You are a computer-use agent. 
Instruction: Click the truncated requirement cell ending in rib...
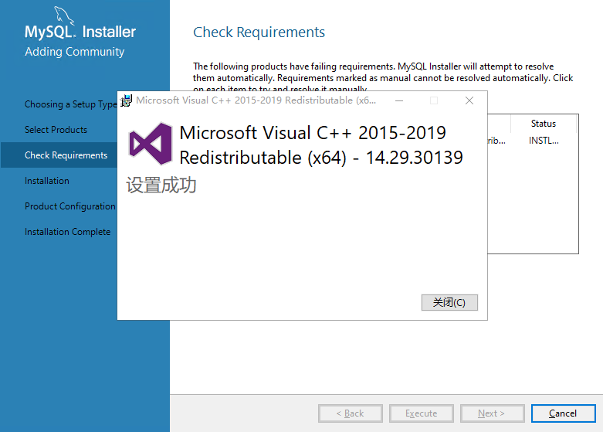(496, 141)
